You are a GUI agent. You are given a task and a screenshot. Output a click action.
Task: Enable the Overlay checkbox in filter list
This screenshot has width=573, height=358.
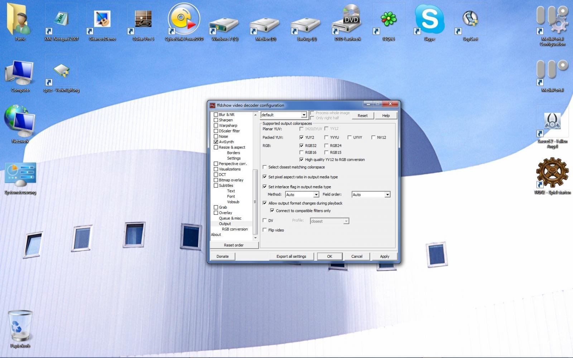pyautogui.click(x=216, y=213)
